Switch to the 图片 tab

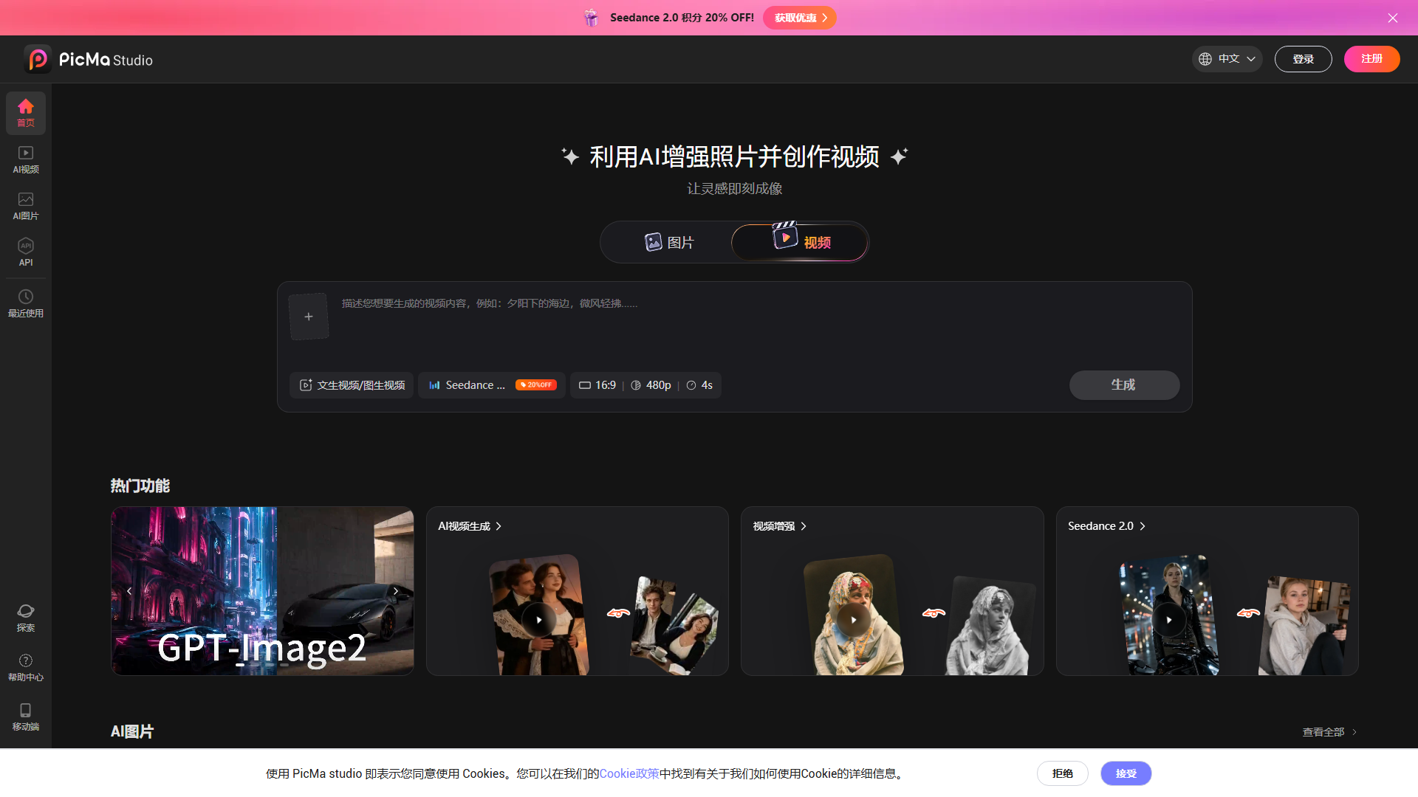coord(669,242)
